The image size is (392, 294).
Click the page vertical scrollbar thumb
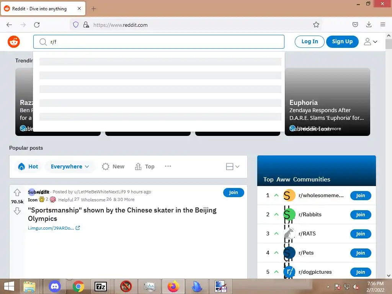click(389, 44)
